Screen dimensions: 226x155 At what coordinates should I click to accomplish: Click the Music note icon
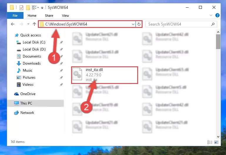coord(19,70)
